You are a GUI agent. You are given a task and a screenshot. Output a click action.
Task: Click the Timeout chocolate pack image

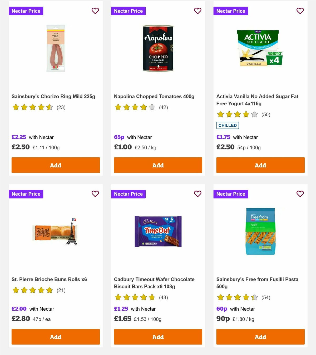(158, 231)
